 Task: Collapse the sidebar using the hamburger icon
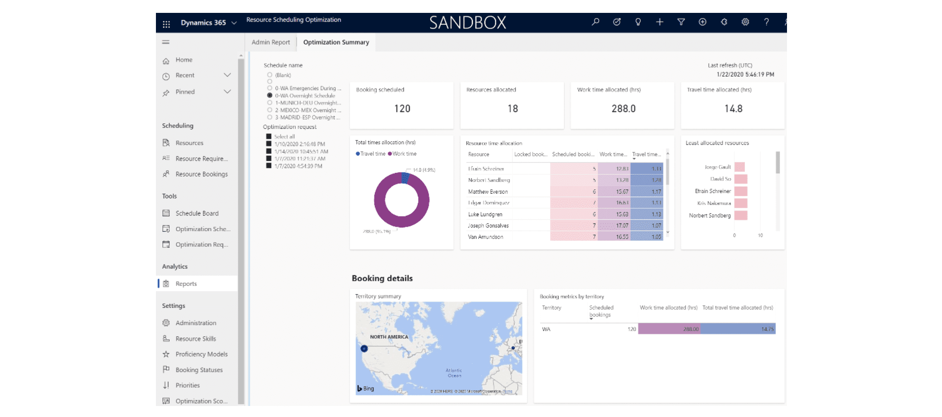tap(166, 42)
